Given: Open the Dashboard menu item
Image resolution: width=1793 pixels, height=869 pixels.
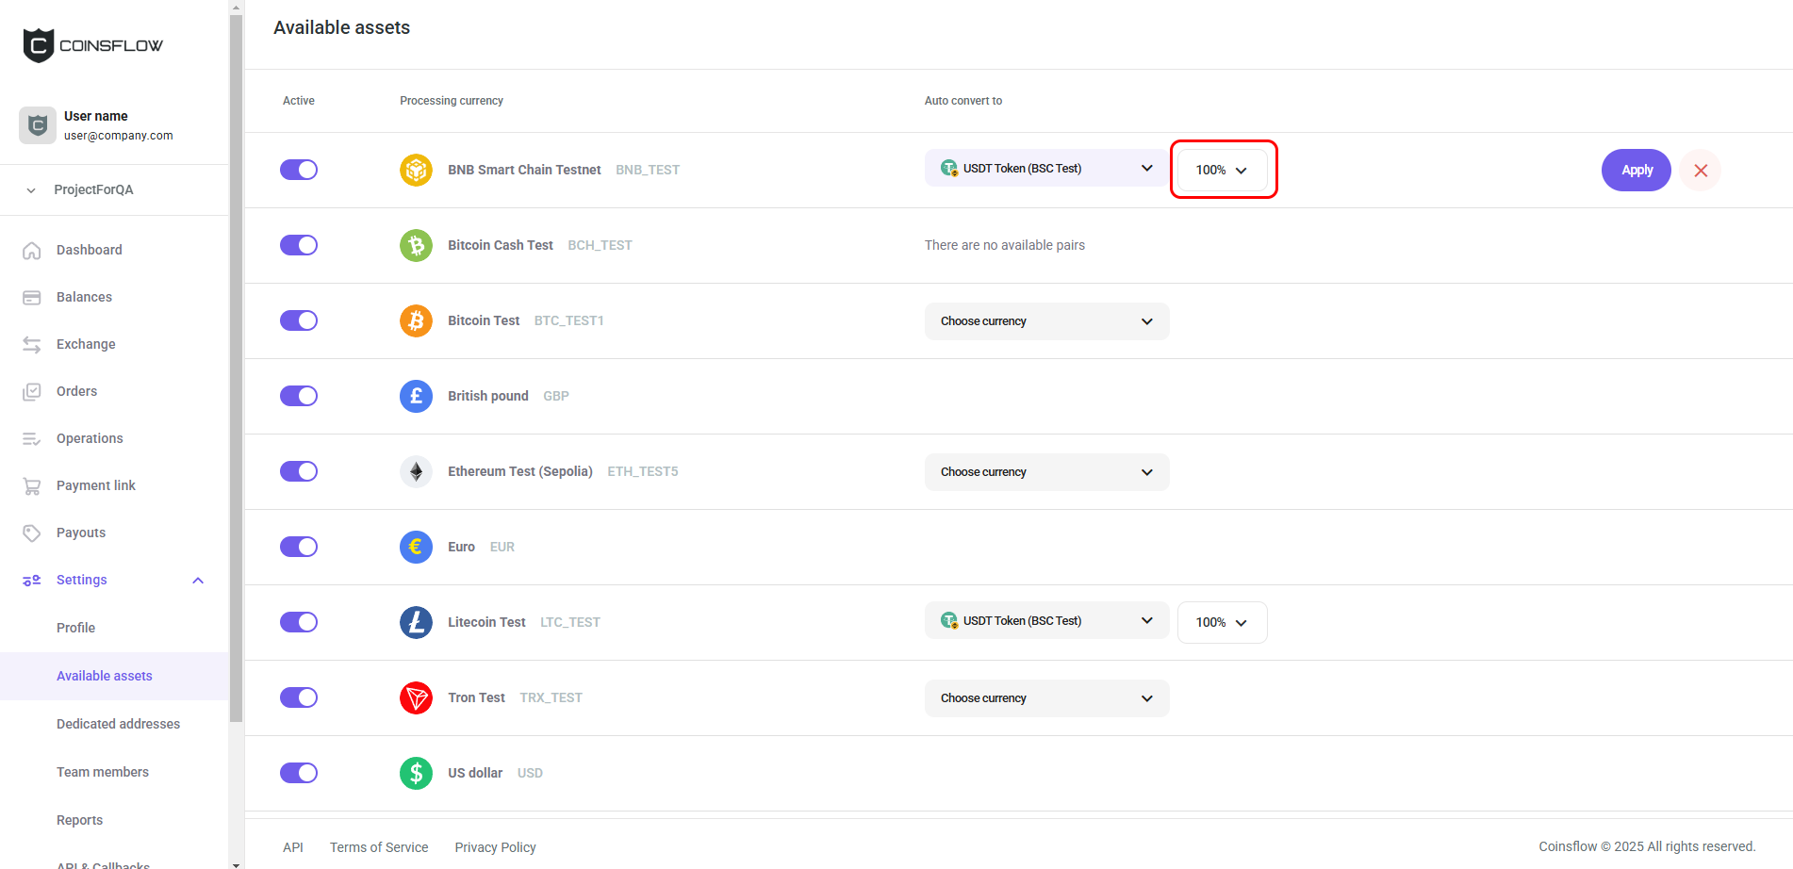Looking at the screenshot, I should [x=90, y=250].
